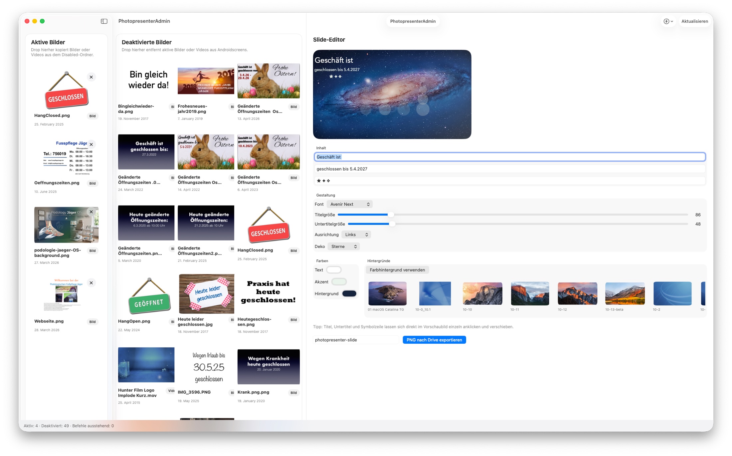Select the 10-2 background thumbnail
This screenshot has width=732, height=456.
coord(672,293)
